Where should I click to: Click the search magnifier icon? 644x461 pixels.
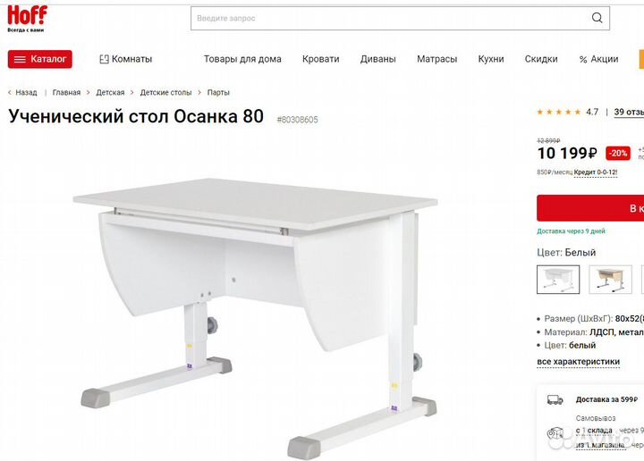[x=597, y=18]
